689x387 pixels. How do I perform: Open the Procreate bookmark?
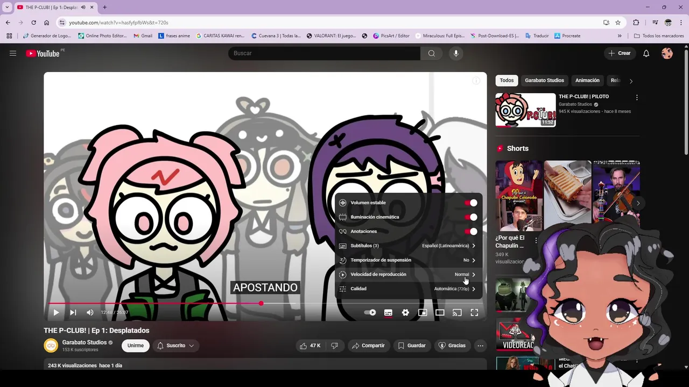[x=567, y=36]
